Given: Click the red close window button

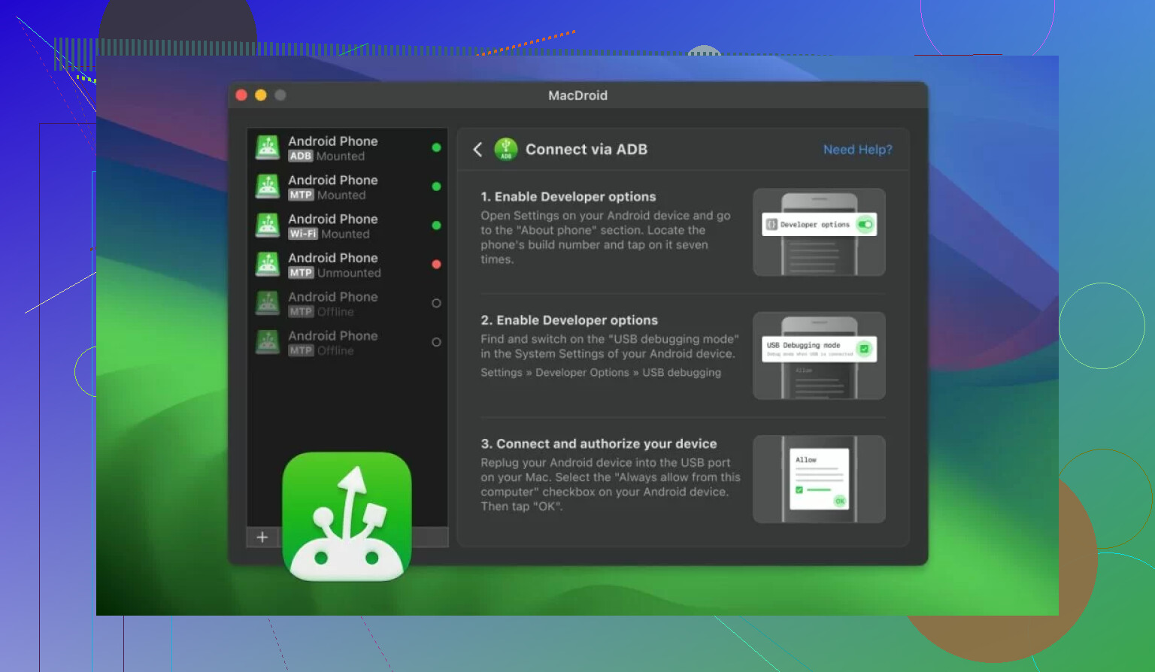Looking at the screenshot, I should tap(241, 95).
